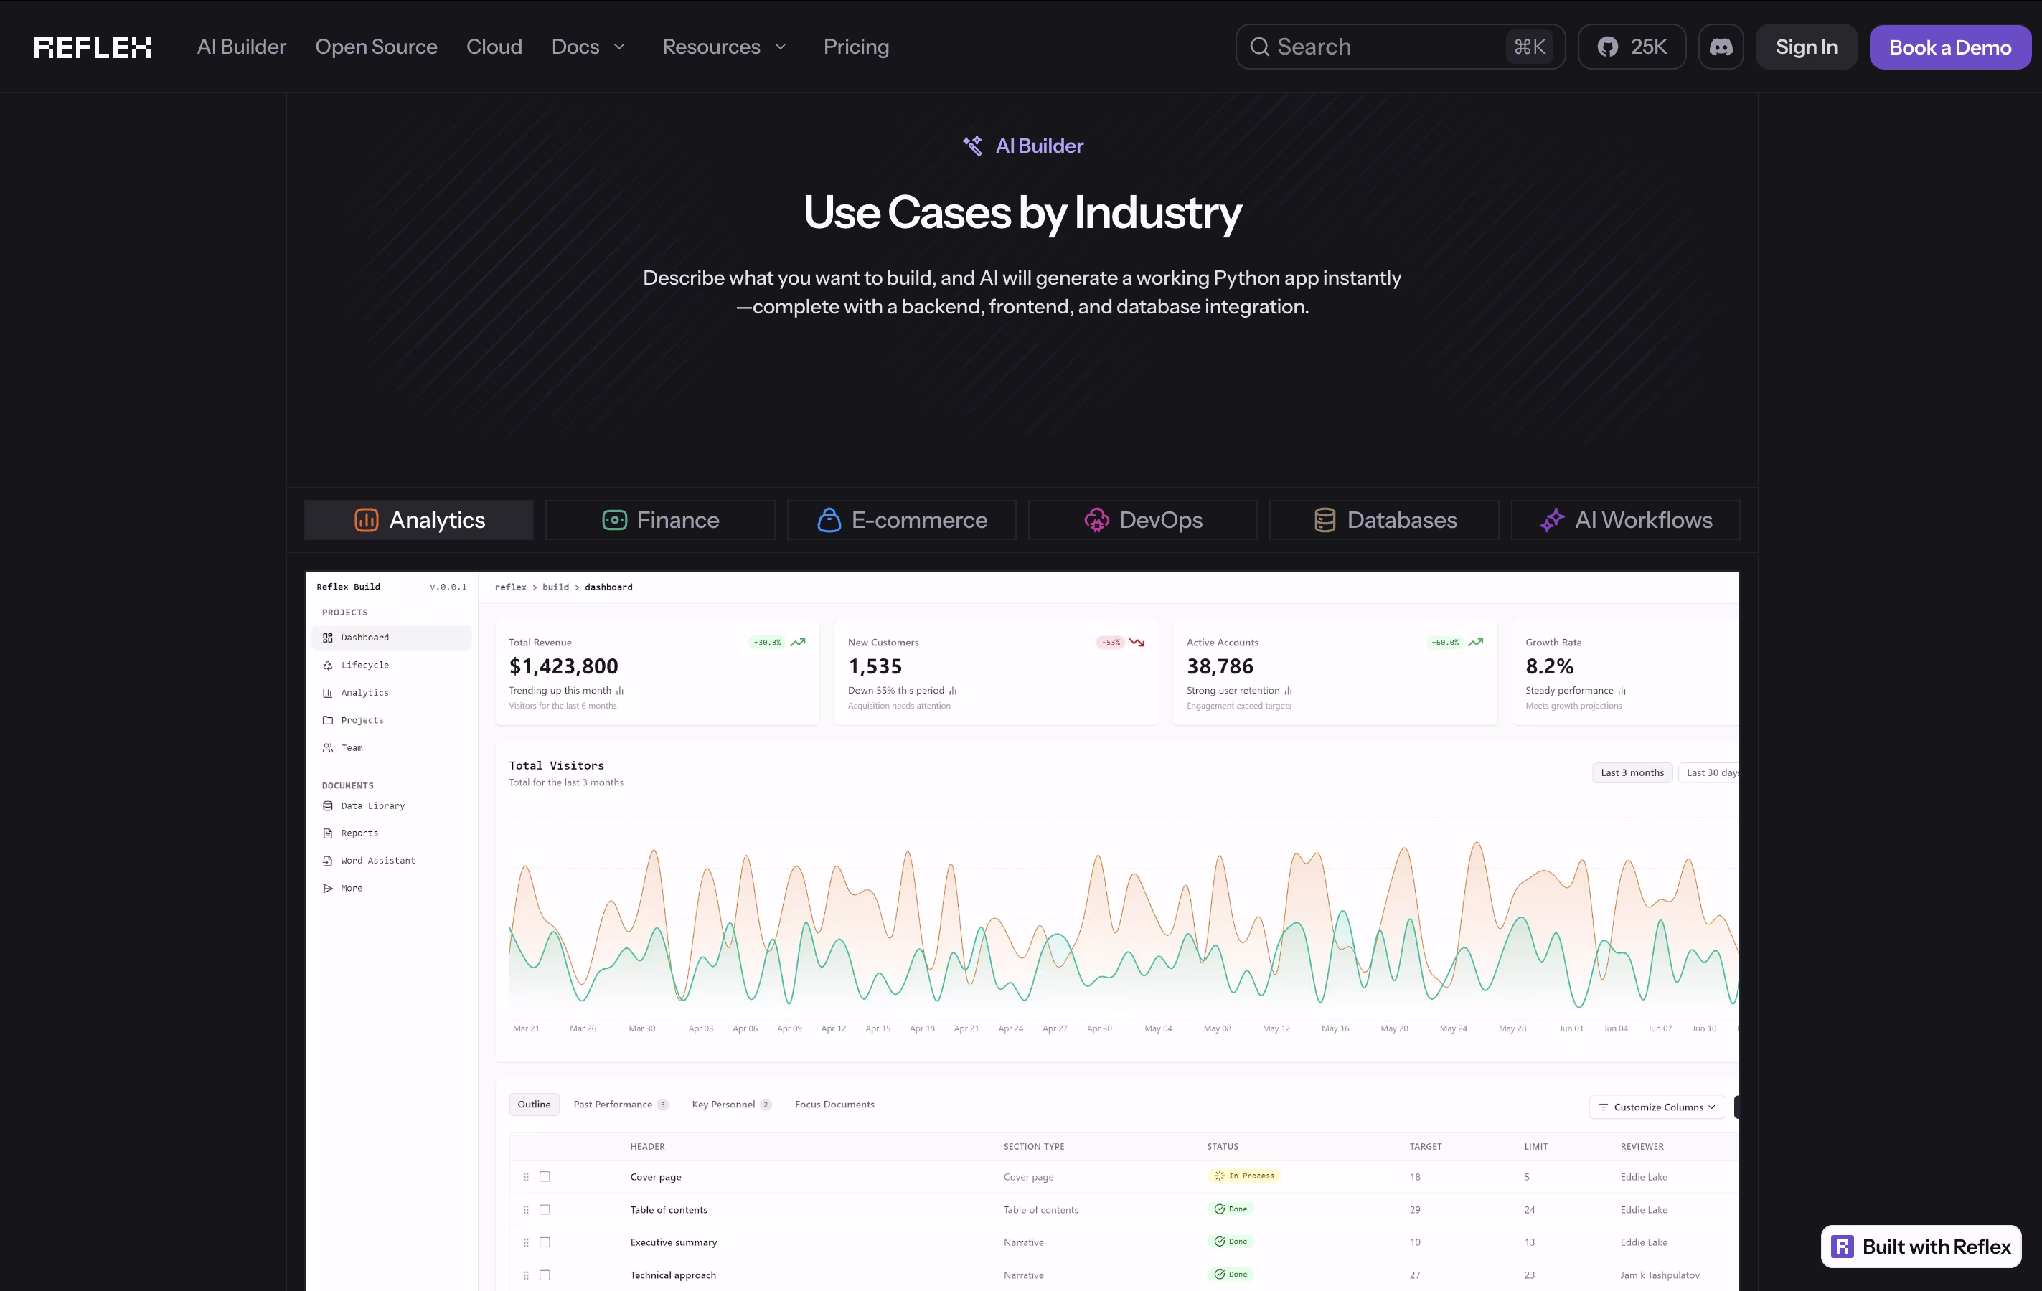Click the Reflex logo in header
This screenshot has width=2042, height=1291.
pos(93,47)
